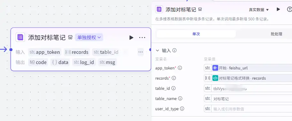Show info icon for user_id_type
This screenshot has width=292, height=121.
point(182,109)
